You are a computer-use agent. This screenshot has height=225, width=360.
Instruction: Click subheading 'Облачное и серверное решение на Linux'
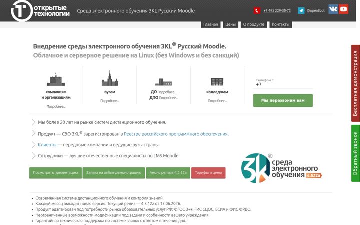pyautogui.click(x=136, y=55)
